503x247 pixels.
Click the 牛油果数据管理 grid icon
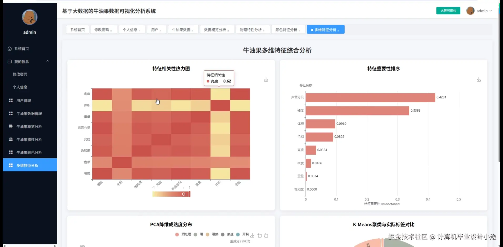click(x=11, y=113)
